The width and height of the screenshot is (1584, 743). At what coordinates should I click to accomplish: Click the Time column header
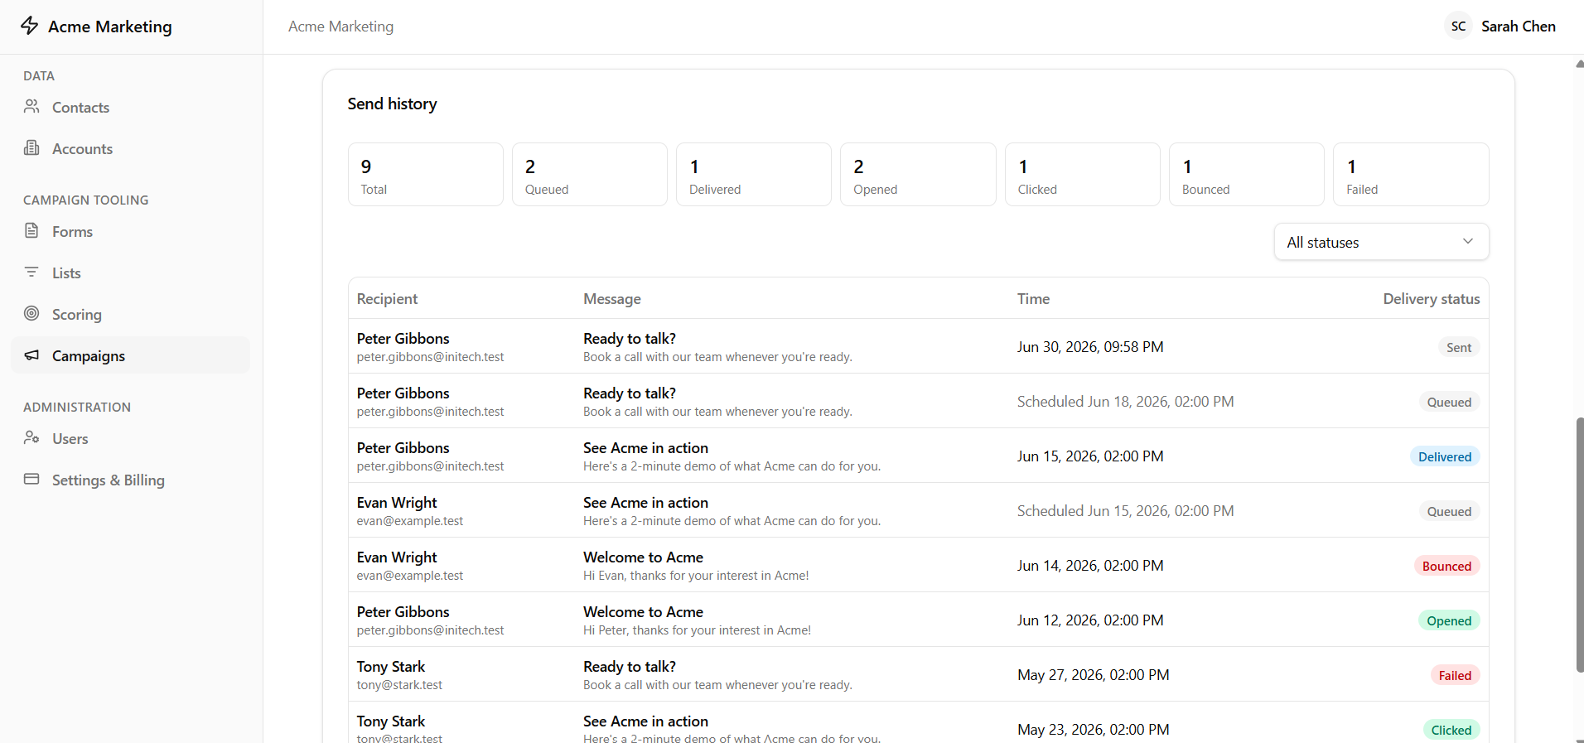point(1033,299)
